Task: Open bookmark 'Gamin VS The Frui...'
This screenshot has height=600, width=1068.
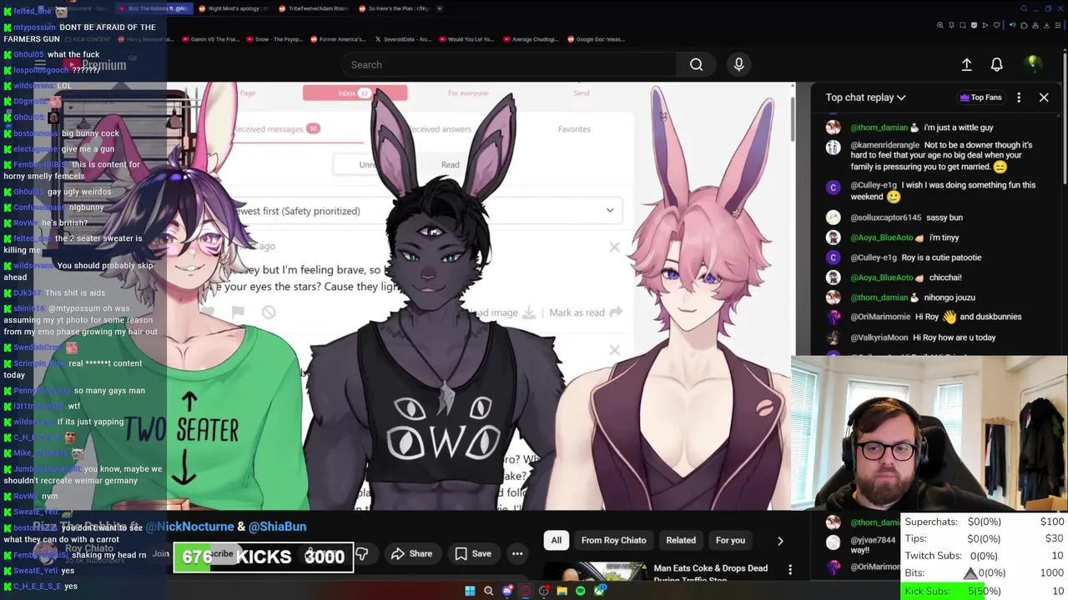Action: (209, 39)
